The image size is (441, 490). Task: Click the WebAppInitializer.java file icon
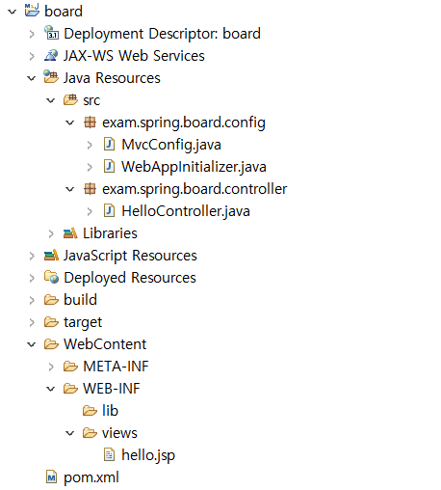109,167
